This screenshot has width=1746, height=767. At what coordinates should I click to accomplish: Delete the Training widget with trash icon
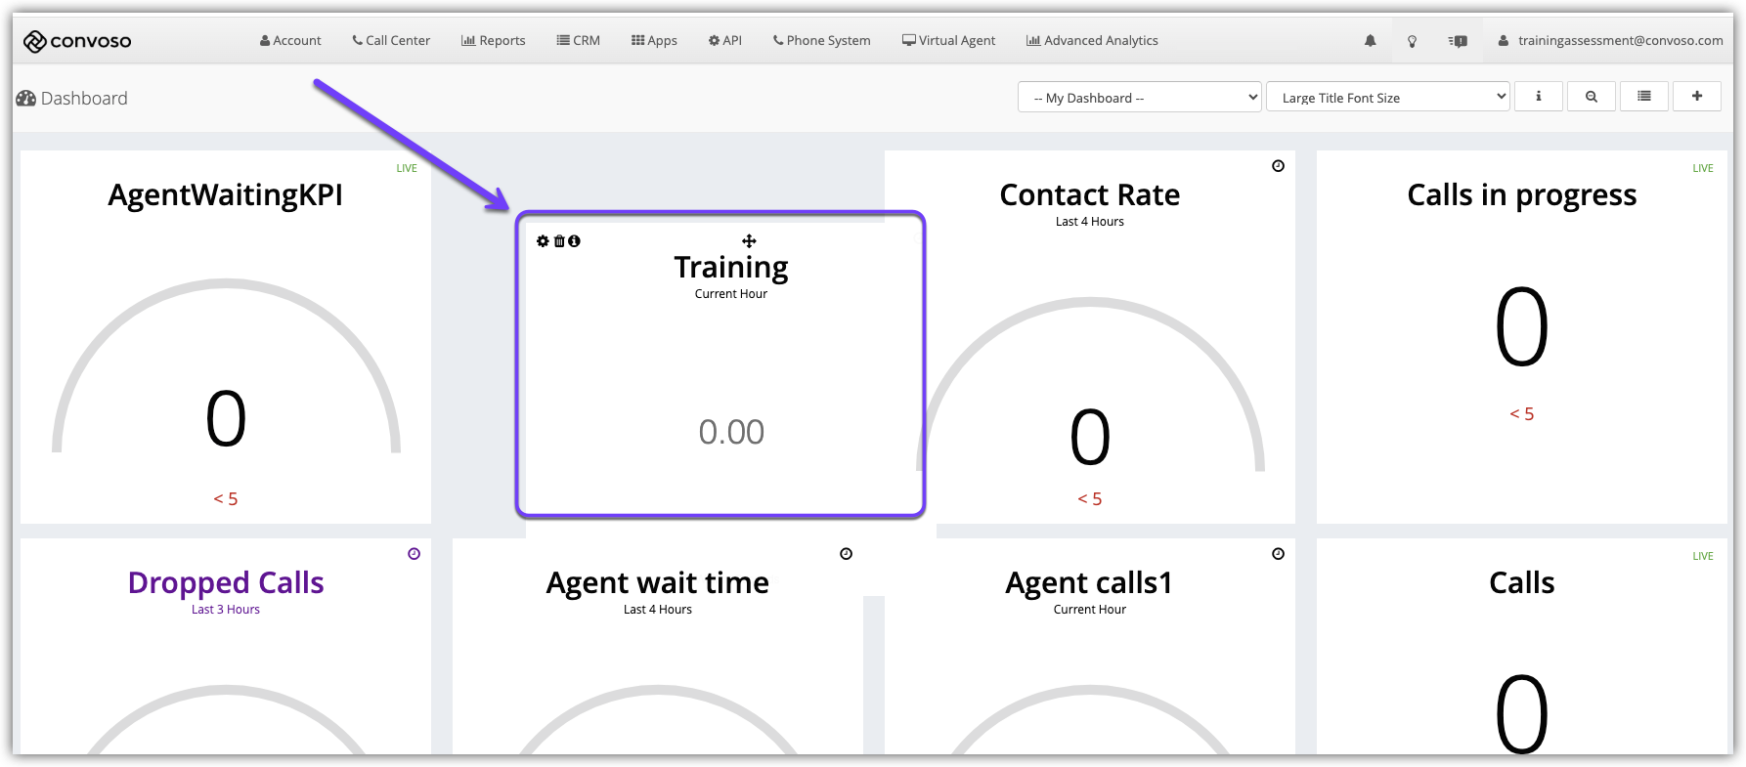coord(559,241)
